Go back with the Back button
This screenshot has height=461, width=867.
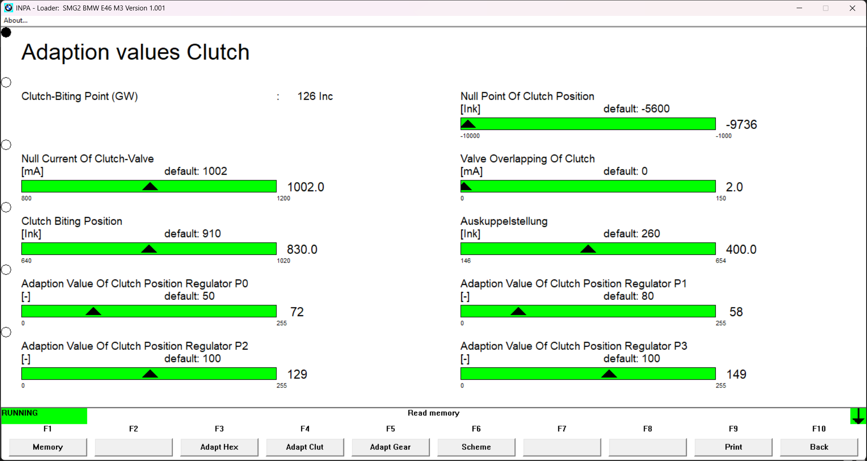pyautogui.click(x=819, y=447)
